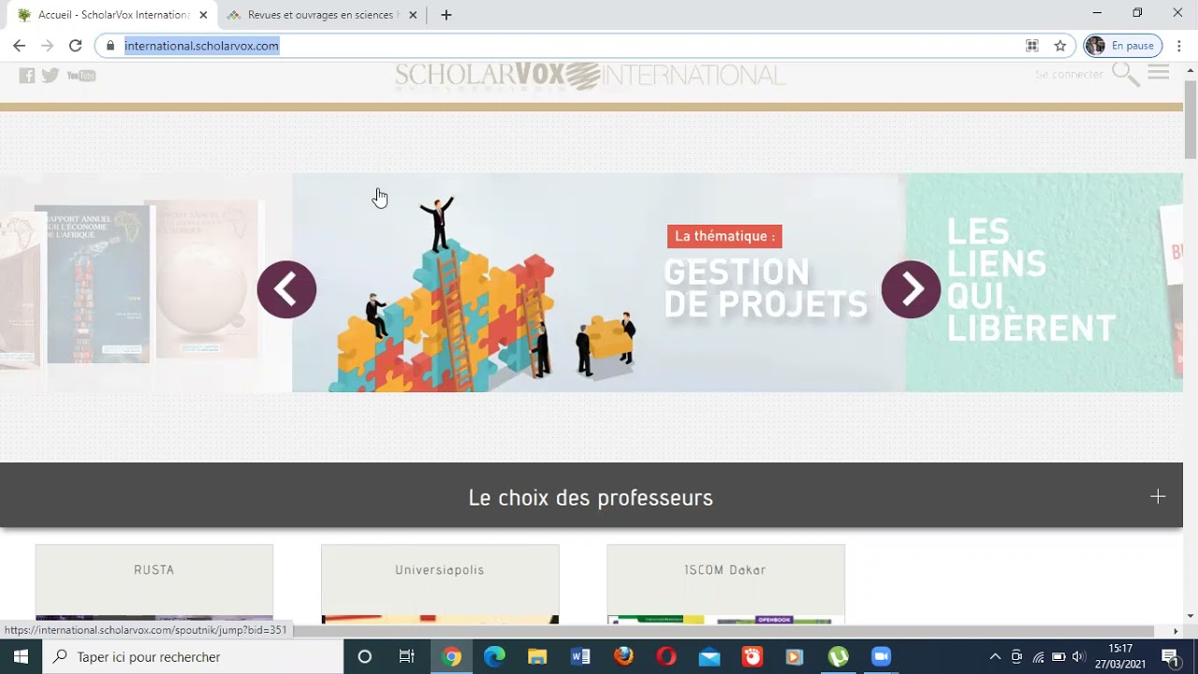Image resolution: width=1198 pixels, height=674 pixels.
Task: Bookmark this page with star icon
Action: coord(1060,46)
